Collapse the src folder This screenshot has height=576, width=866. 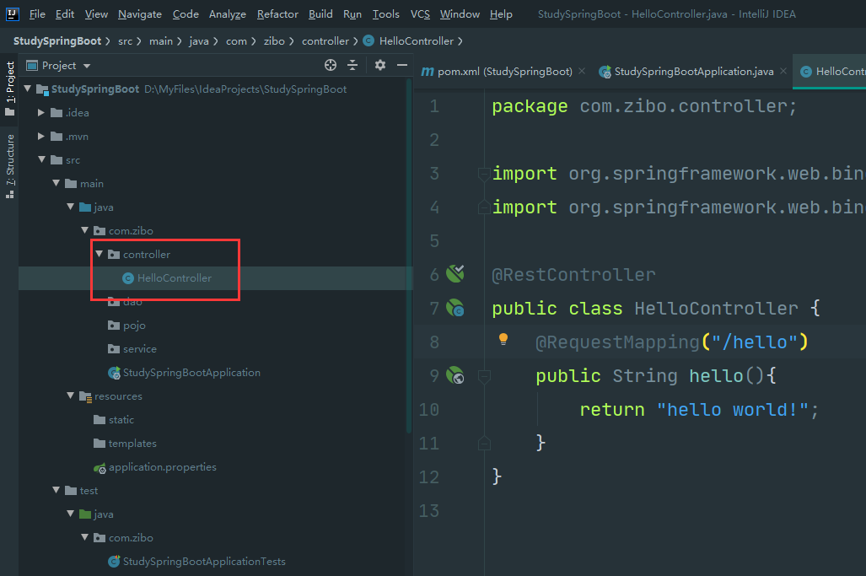[x=41, y=159]
